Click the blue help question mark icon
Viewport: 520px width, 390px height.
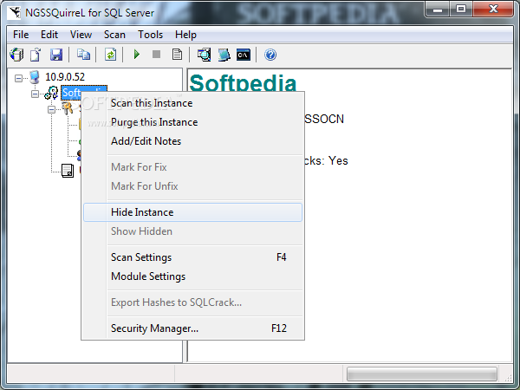point(270,55)
